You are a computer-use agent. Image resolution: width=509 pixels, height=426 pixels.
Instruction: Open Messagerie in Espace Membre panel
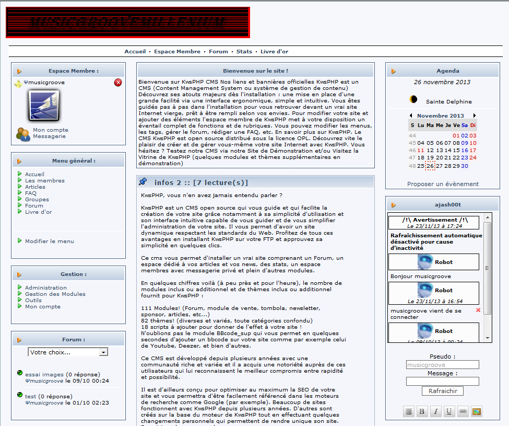click(x=50, y=136)
